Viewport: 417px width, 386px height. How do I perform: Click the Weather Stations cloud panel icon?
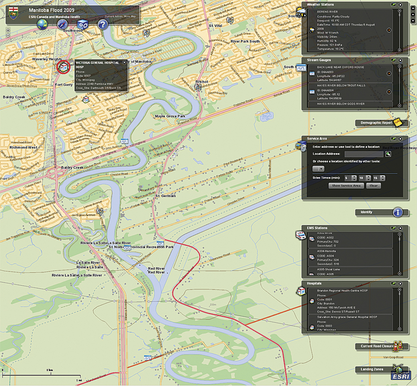point(301,12)
